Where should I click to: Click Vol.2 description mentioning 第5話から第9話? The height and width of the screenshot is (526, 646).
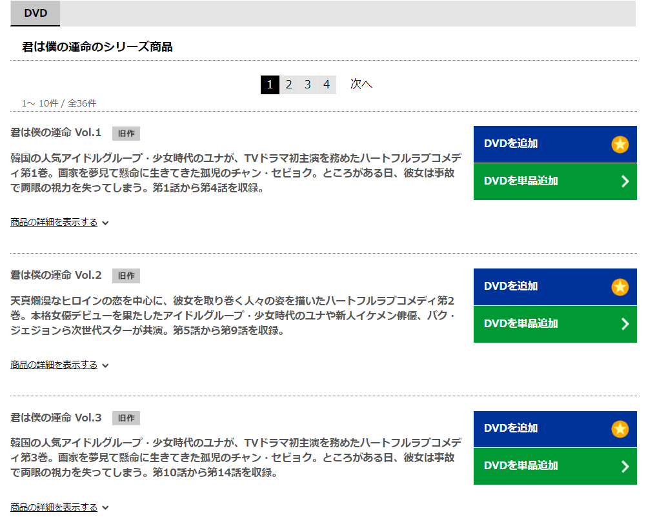pyautogui.click(x=233, y=316)
